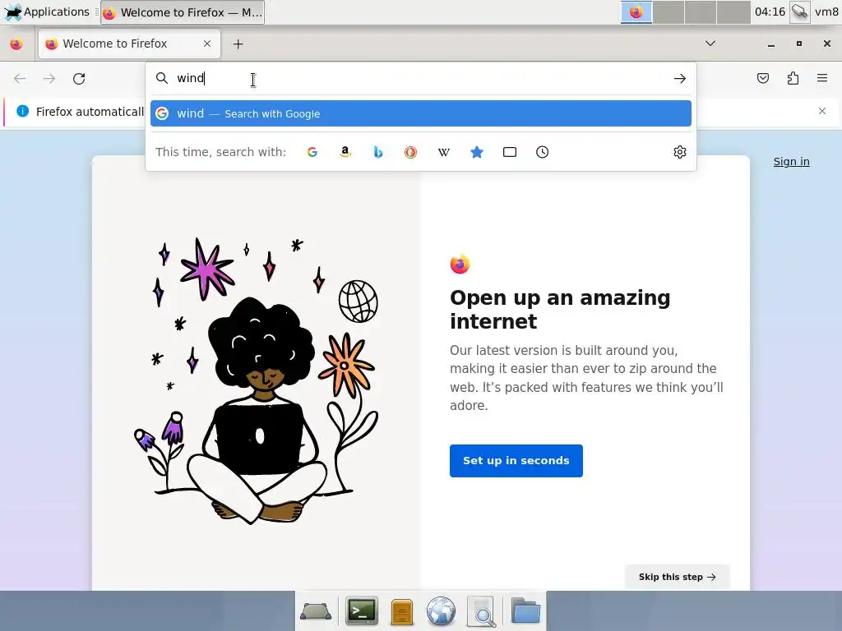
Task: Search this time with Bing icon
Action: [378, 152]
